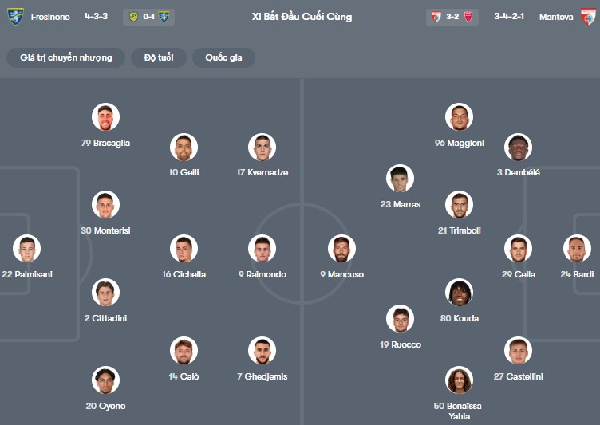
Task: Click 9 Mancuso's player photo
Action: coord(341,248)
